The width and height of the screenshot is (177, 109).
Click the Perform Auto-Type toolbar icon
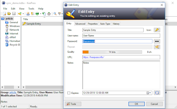pos(49,14)
